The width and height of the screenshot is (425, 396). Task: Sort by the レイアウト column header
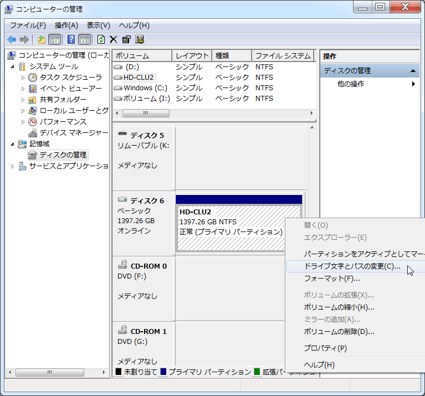point(192,56)
